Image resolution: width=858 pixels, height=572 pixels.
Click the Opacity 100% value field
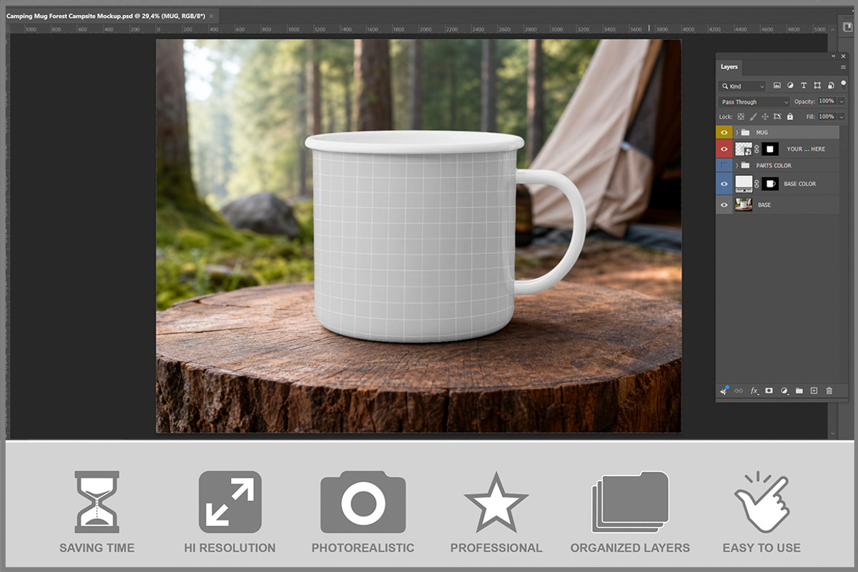[827, 102]
